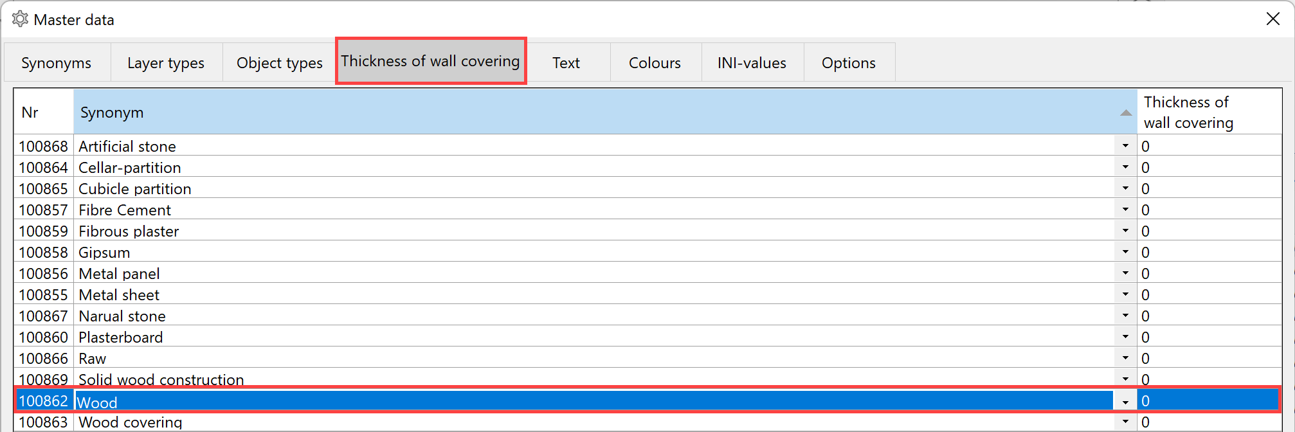This screenshot has height=432, width=1295.
Task: Open the dropdown for Fibre Cement
Action: coord(1125,210)
